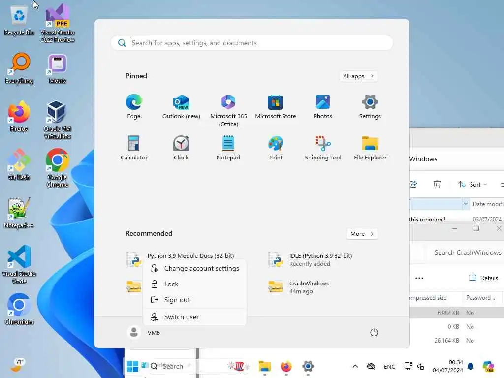Click the delete trash icon in Explorer toolbar
Screen dimensions: 504x378
[437, 184]
